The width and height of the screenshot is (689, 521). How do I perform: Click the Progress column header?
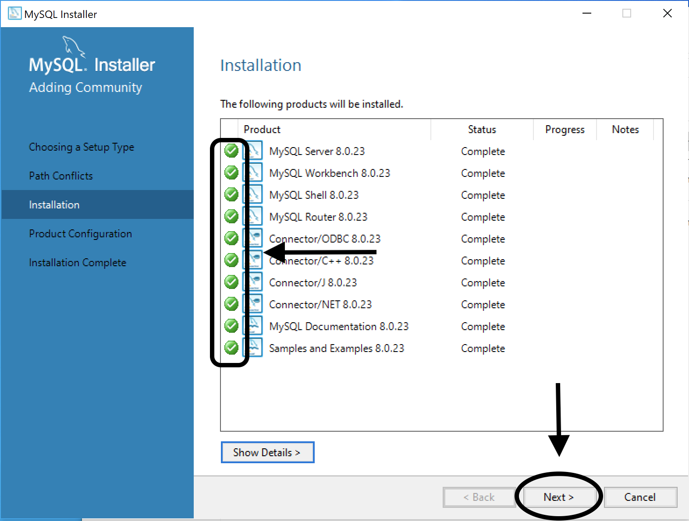(565, 130)
